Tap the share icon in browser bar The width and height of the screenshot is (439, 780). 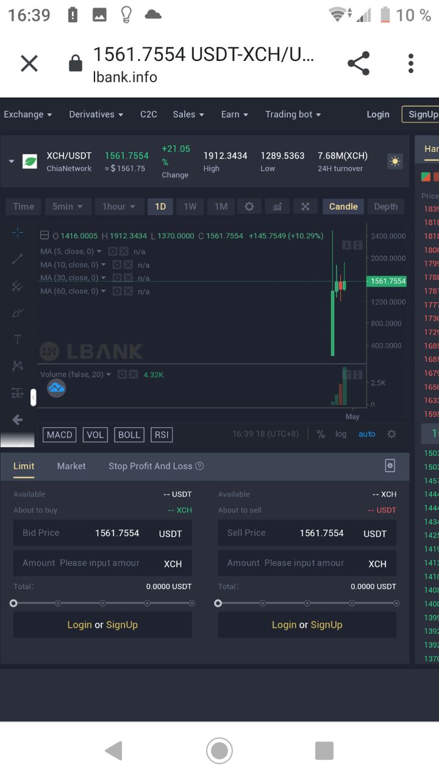pos(359,63)
